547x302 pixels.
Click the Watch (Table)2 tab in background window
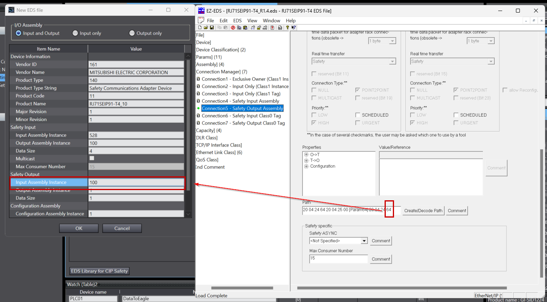click(x=82, y=284)
